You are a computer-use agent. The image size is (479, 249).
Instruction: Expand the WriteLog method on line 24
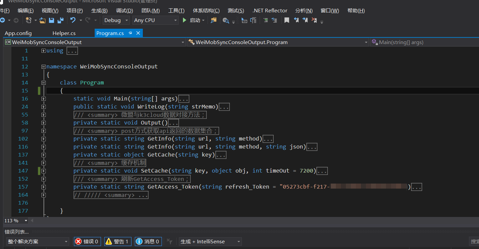click(x=43, y=107)
